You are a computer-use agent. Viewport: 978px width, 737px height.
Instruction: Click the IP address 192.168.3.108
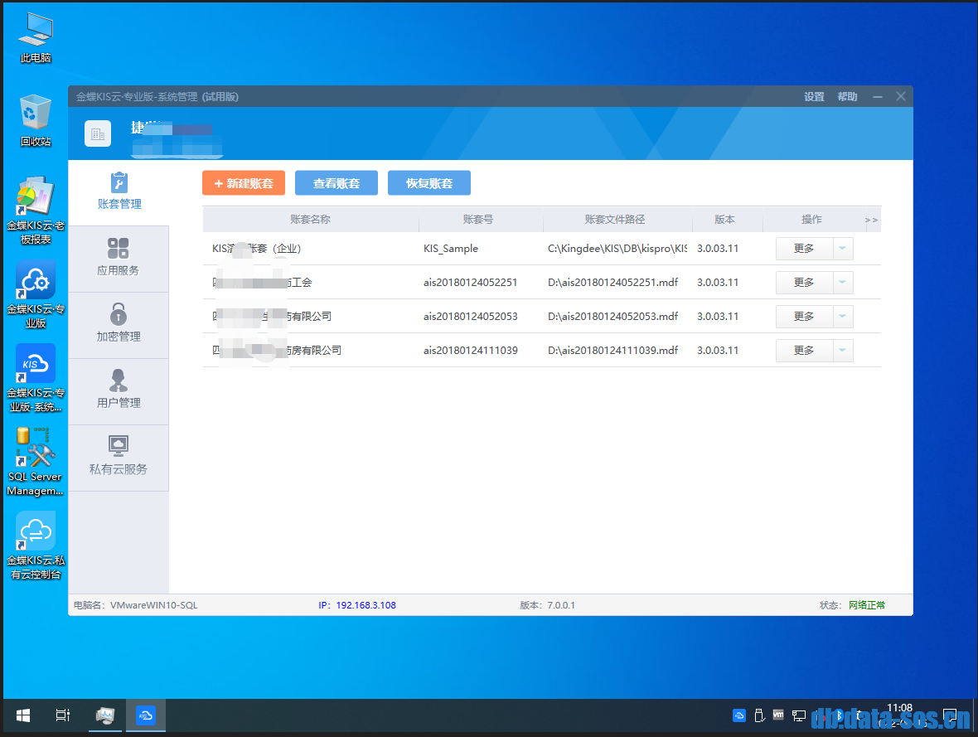pos(366,604)
